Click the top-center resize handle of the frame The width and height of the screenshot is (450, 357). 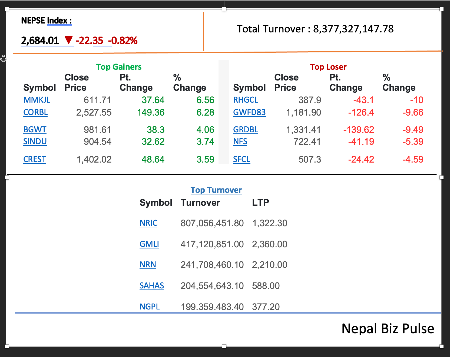click(224, 9)
